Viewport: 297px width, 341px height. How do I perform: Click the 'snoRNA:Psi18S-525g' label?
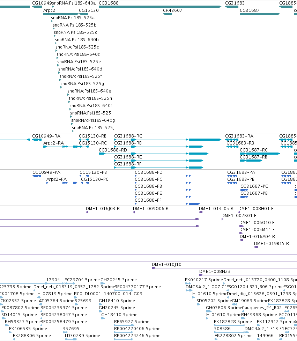point(82,84)
